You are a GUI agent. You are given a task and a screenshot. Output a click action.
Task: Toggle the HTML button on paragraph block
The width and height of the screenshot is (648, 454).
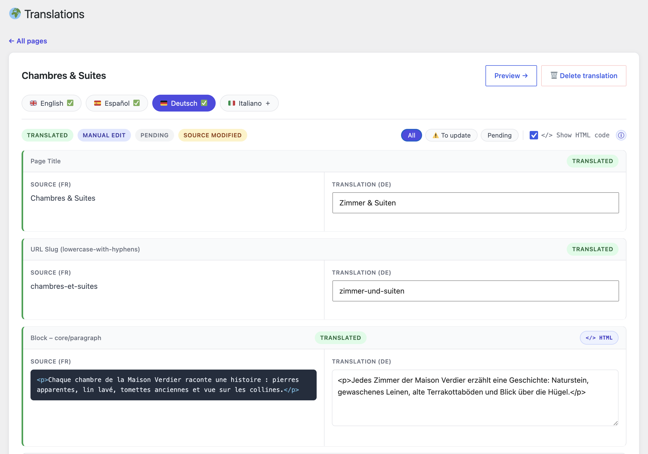pos(599,338)
